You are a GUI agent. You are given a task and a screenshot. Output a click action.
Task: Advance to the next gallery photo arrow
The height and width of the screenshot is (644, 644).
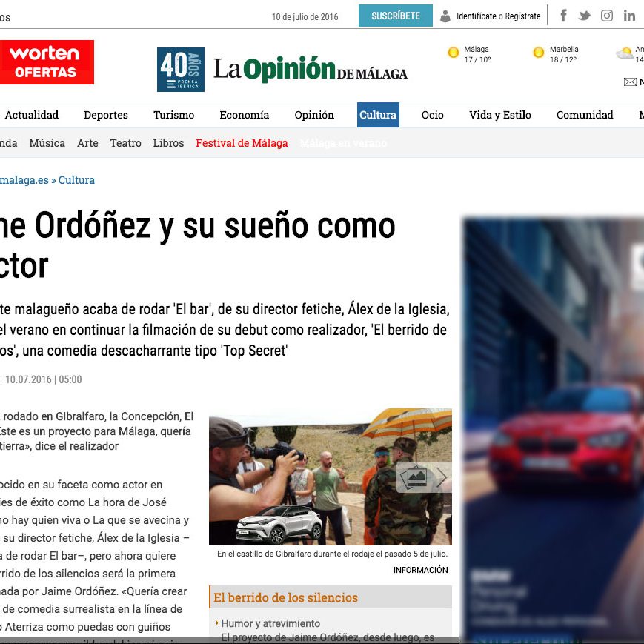441,477
